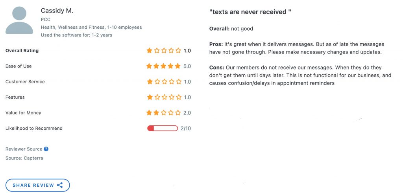
Task: Click the first Overall Rating star
Action: 149,51
